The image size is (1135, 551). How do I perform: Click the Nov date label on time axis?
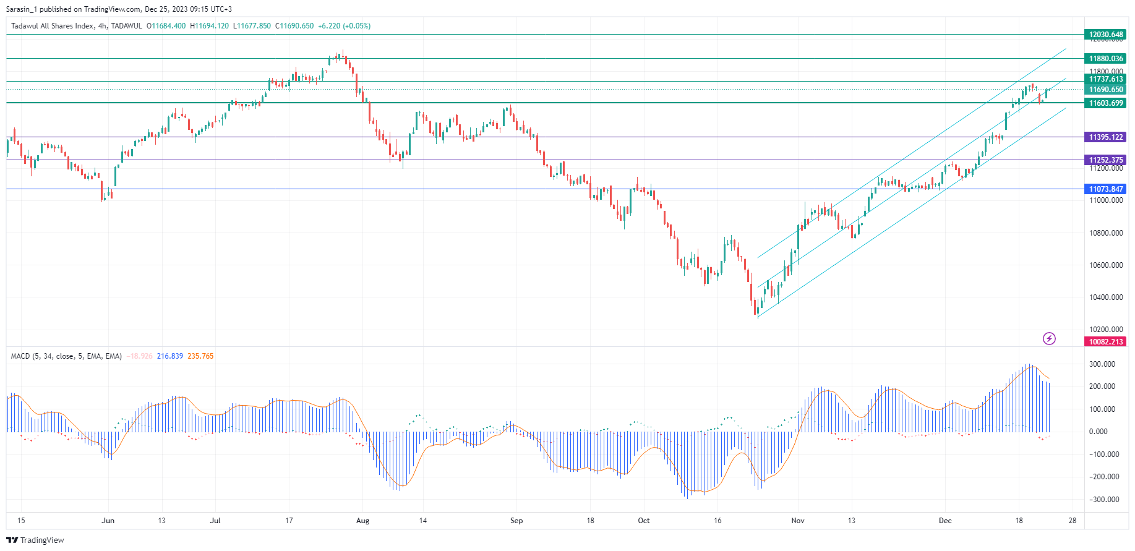click(x=798, y=521)
